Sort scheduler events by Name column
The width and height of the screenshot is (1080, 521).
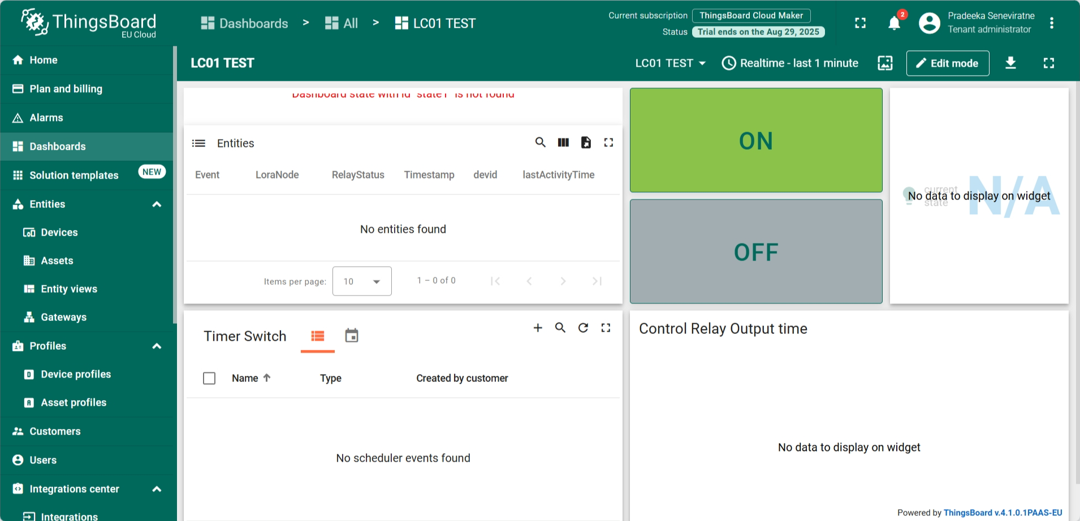coord(251,378)
